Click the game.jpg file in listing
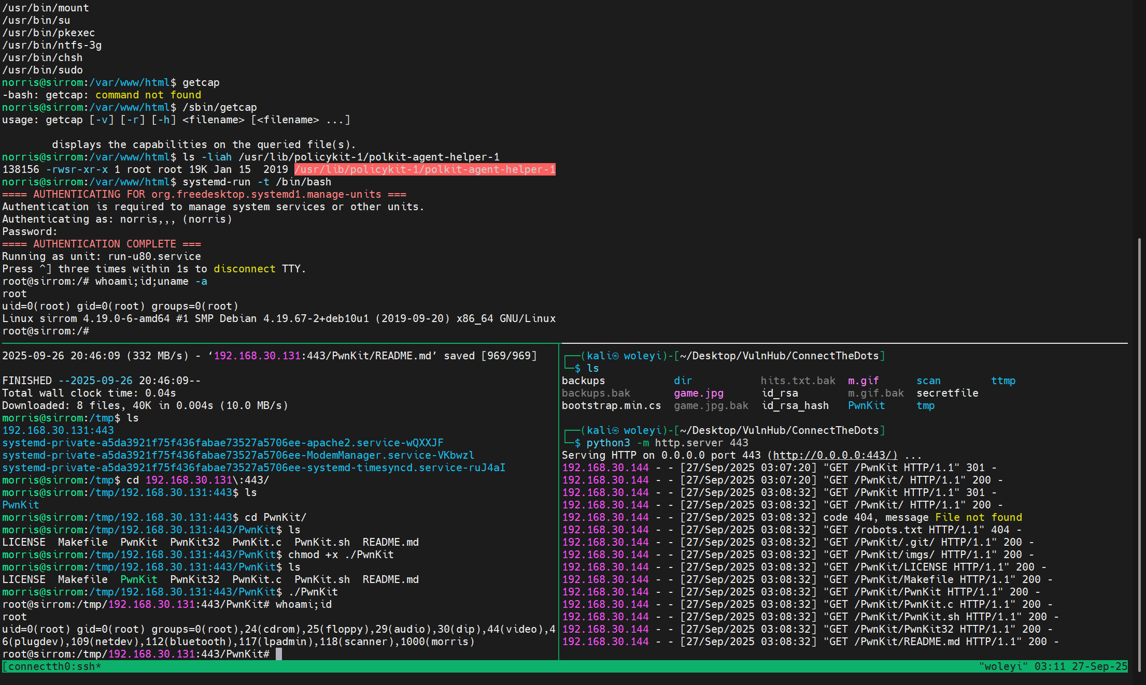This screenshot has height=685, width=1146. click(x=698, y=393)
